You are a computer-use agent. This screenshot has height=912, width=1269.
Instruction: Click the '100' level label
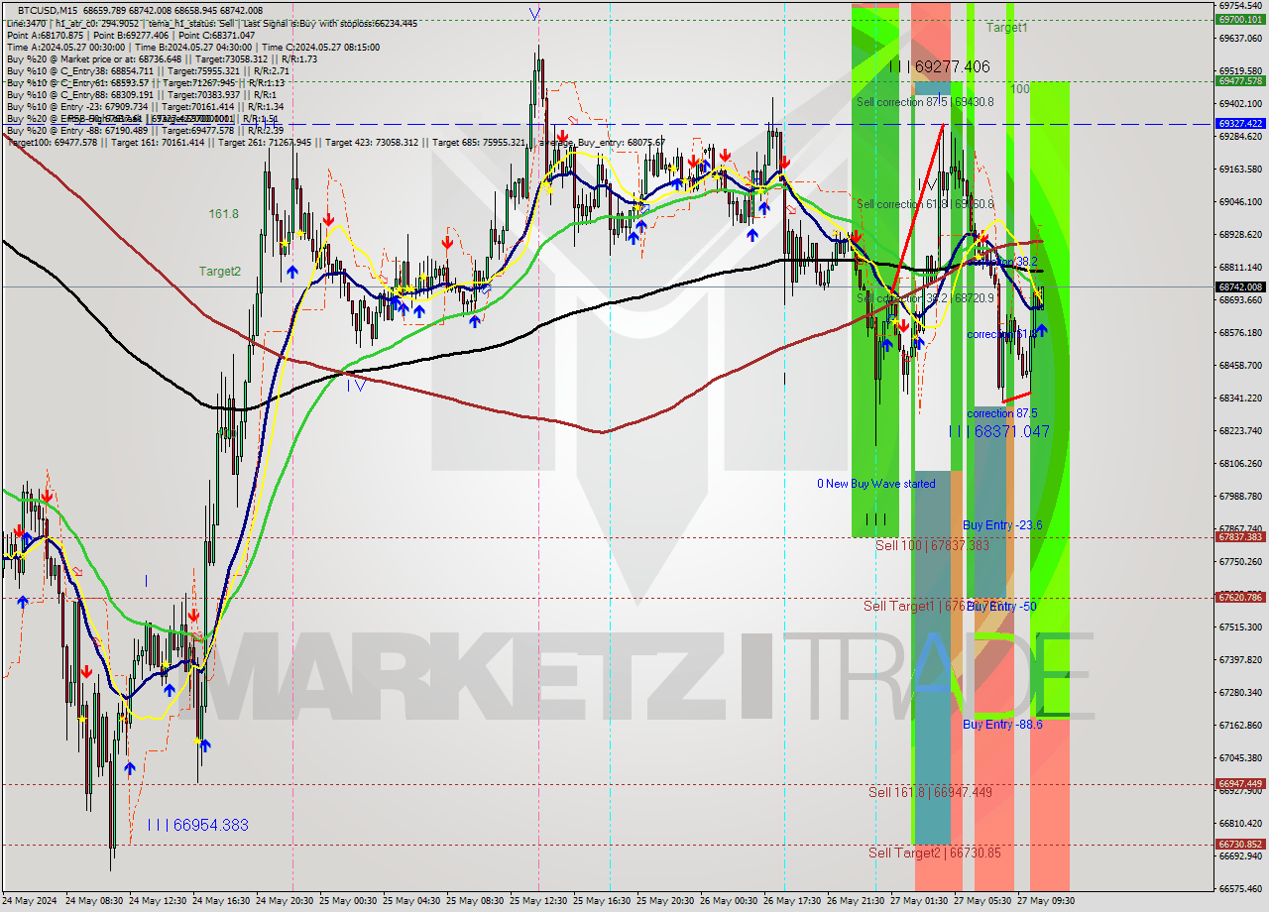(1020, 89)
